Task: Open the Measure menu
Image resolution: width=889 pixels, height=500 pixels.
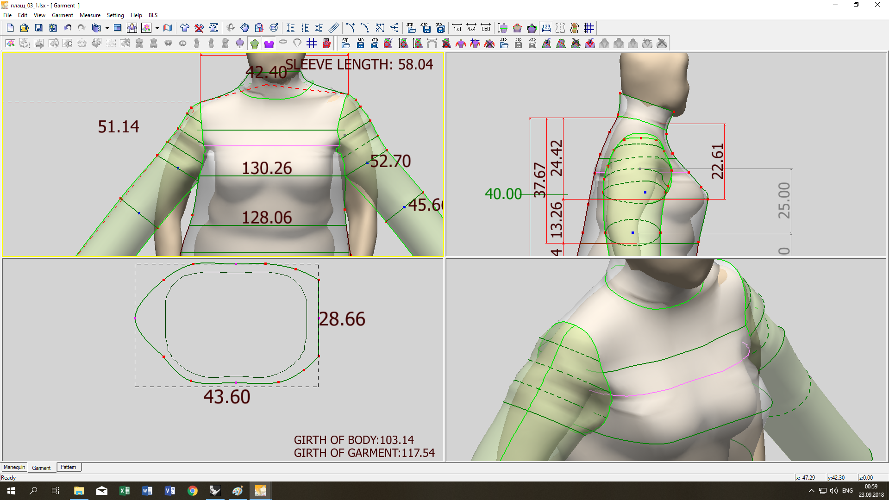Action: click(90, 15)
